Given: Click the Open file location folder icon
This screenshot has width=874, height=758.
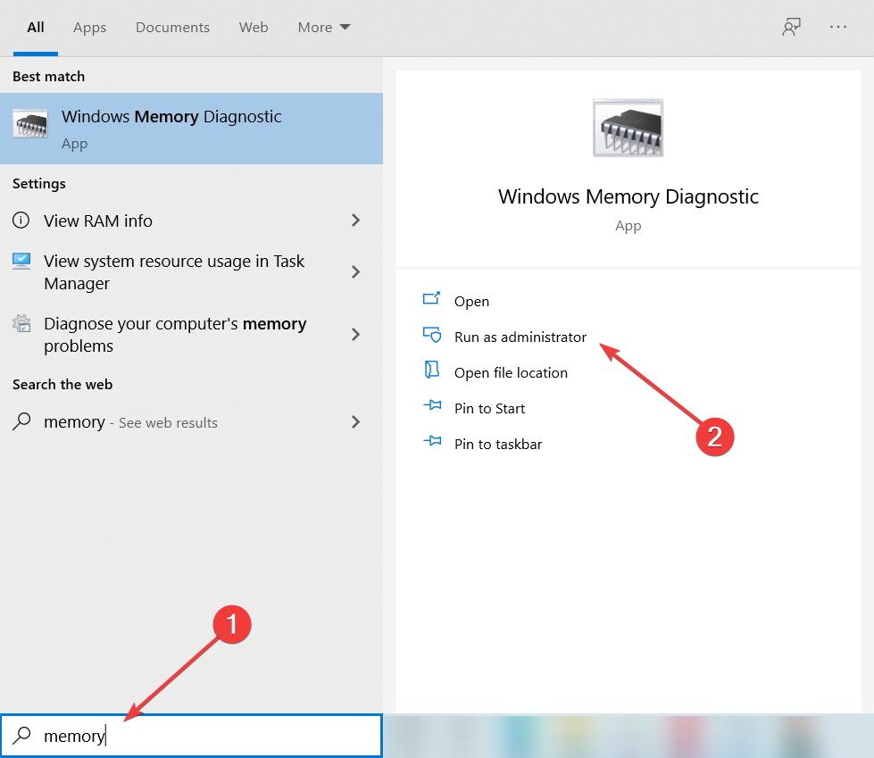Looking at the screenshot, I should tap(431, 369).
